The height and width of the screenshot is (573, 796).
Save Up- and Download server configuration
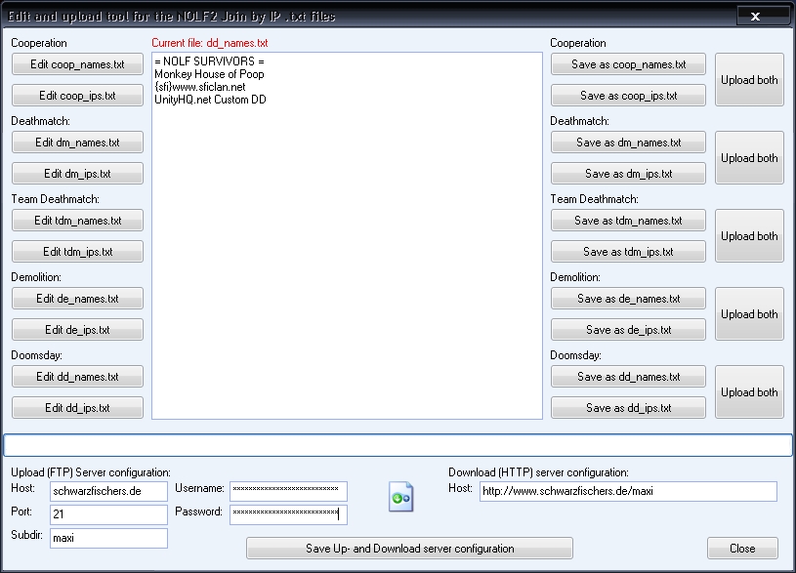pos(409,549)
